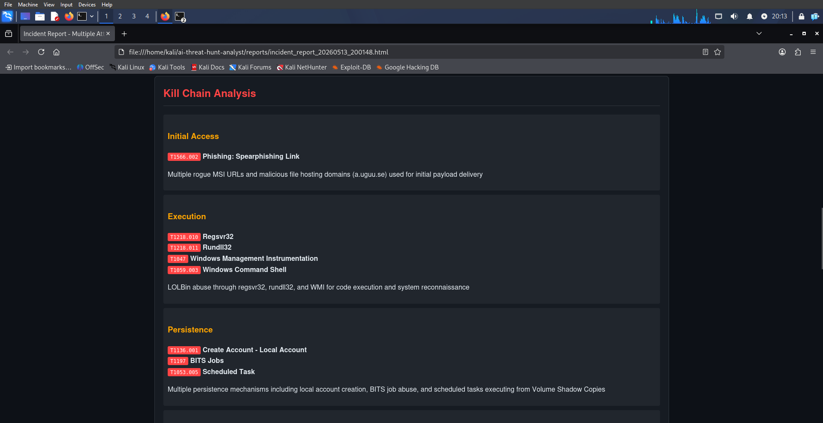Toggle reader view for the page
Image resolution: width=823 pixels, height=423 pixels.
(x=705, y=52)
